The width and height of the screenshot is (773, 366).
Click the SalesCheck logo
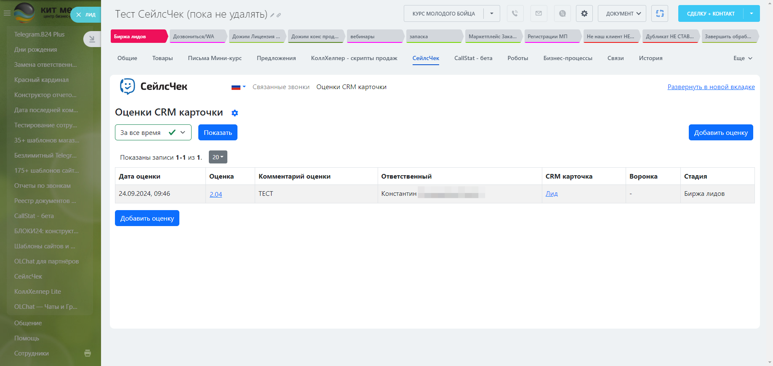point(154,87)
